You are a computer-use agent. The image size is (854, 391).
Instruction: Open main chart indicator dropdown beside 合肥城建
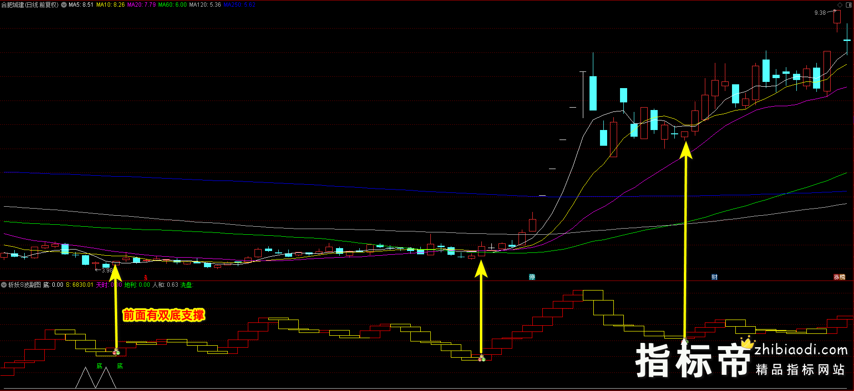tap(64, 5)
